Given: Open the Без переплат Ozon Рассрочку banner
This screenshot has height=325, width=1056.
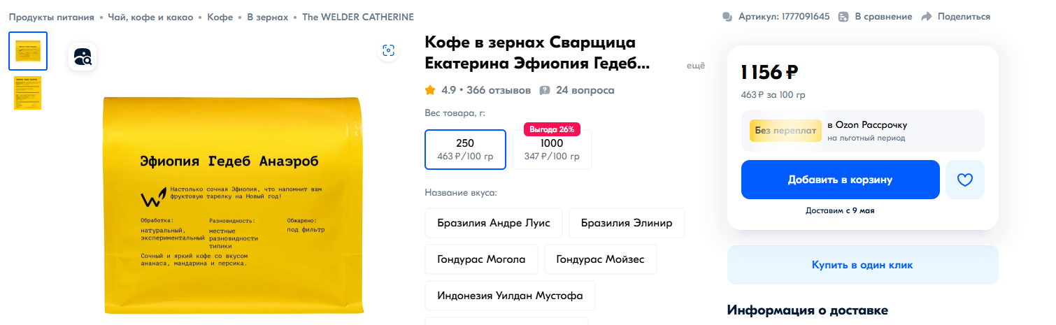Looking at the screenshot, I should (862, 131).
